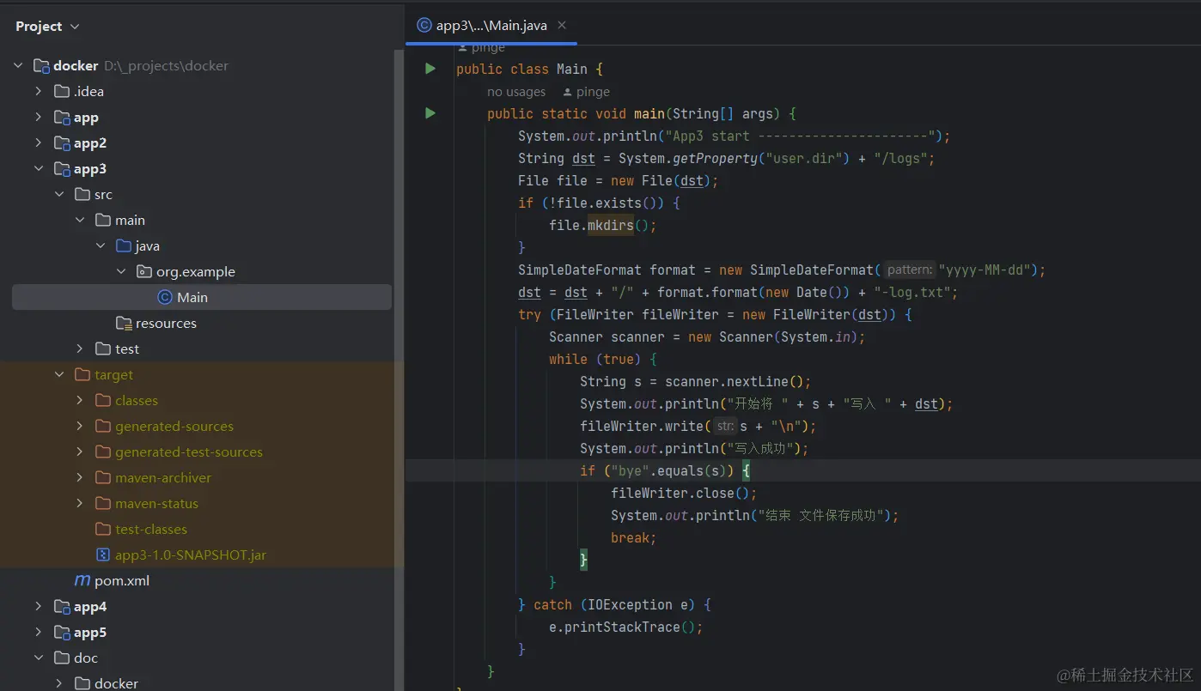Select the Main class icon in project tree
Screen dimensions: 1201x691
coord(165,297)
